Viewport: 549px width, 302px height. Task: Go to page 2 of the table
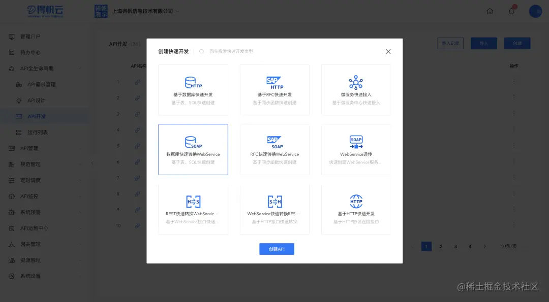(441, 247)
